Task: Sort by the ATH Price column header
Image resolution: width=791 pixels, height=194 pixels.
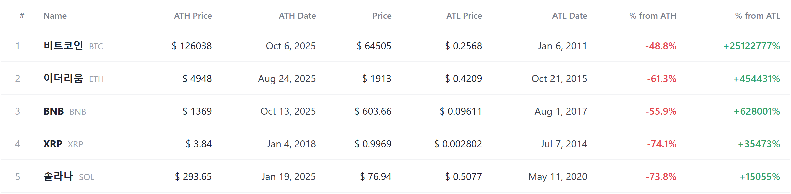Action: coord(193,16)
